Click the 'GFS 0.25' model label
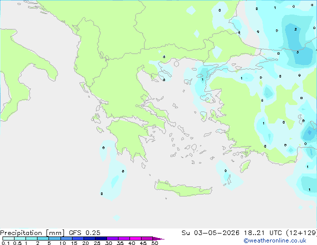This screenshot has width=317, height=245. [84, 233]
